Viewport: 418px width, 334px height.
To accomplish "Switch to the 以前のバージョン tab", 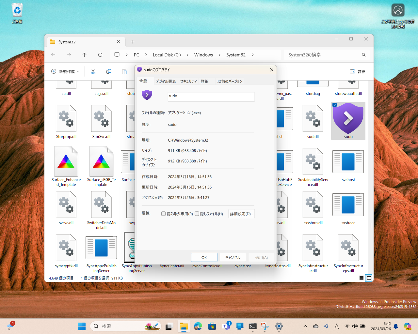I will [x=230, y=81].
